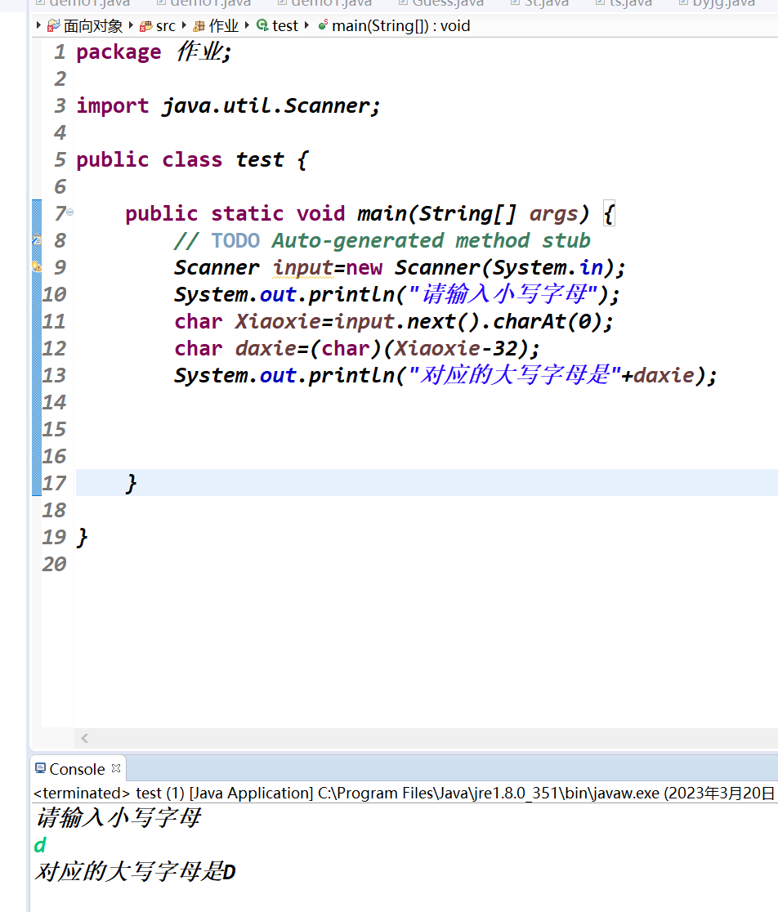
Task: Click the editor horizontal scrollbar left arrow
Action: tap(85, 738)
